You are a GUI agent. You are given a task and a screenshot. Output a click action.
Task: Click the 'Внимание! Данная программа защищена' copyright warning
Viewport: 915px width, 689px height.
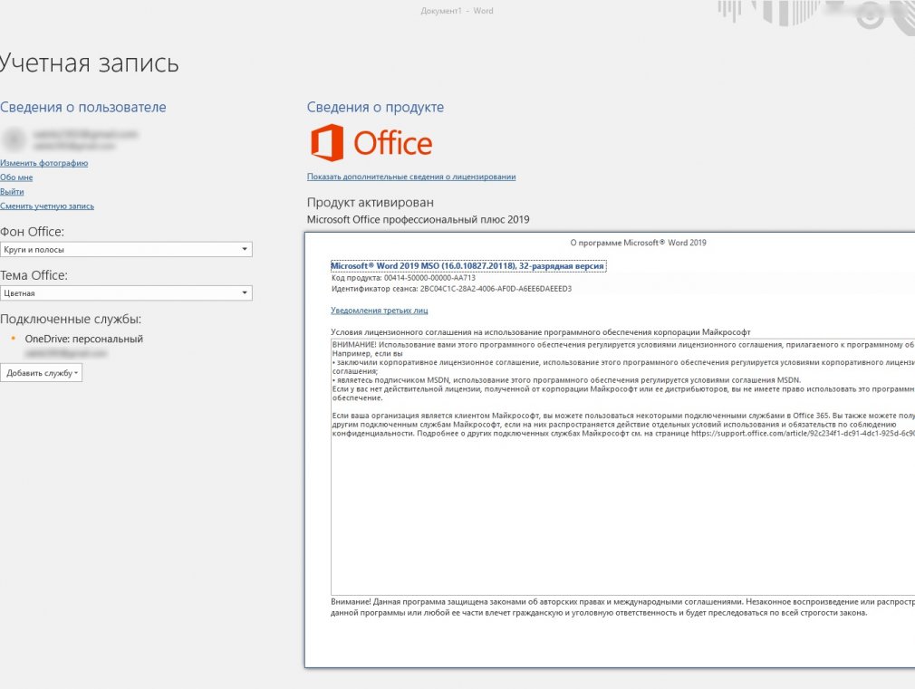click(622, 608)
